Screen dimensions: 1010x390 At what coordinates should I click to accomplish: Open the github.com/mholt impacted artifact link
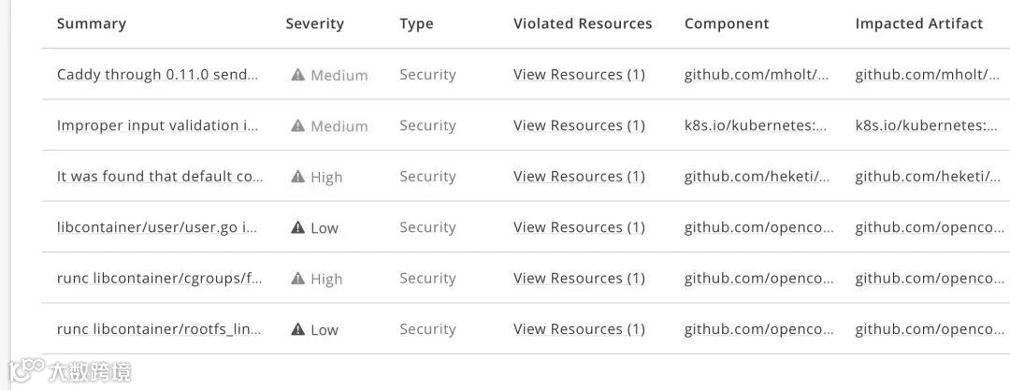click(928, 75)
